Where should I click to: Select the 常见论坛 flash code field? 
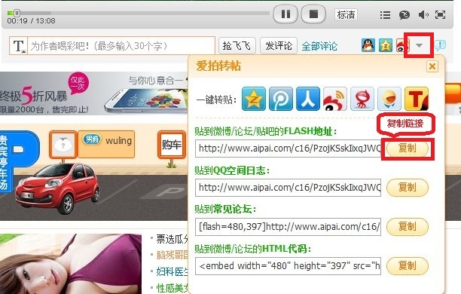pyautogui.click(x=288, y=227)
